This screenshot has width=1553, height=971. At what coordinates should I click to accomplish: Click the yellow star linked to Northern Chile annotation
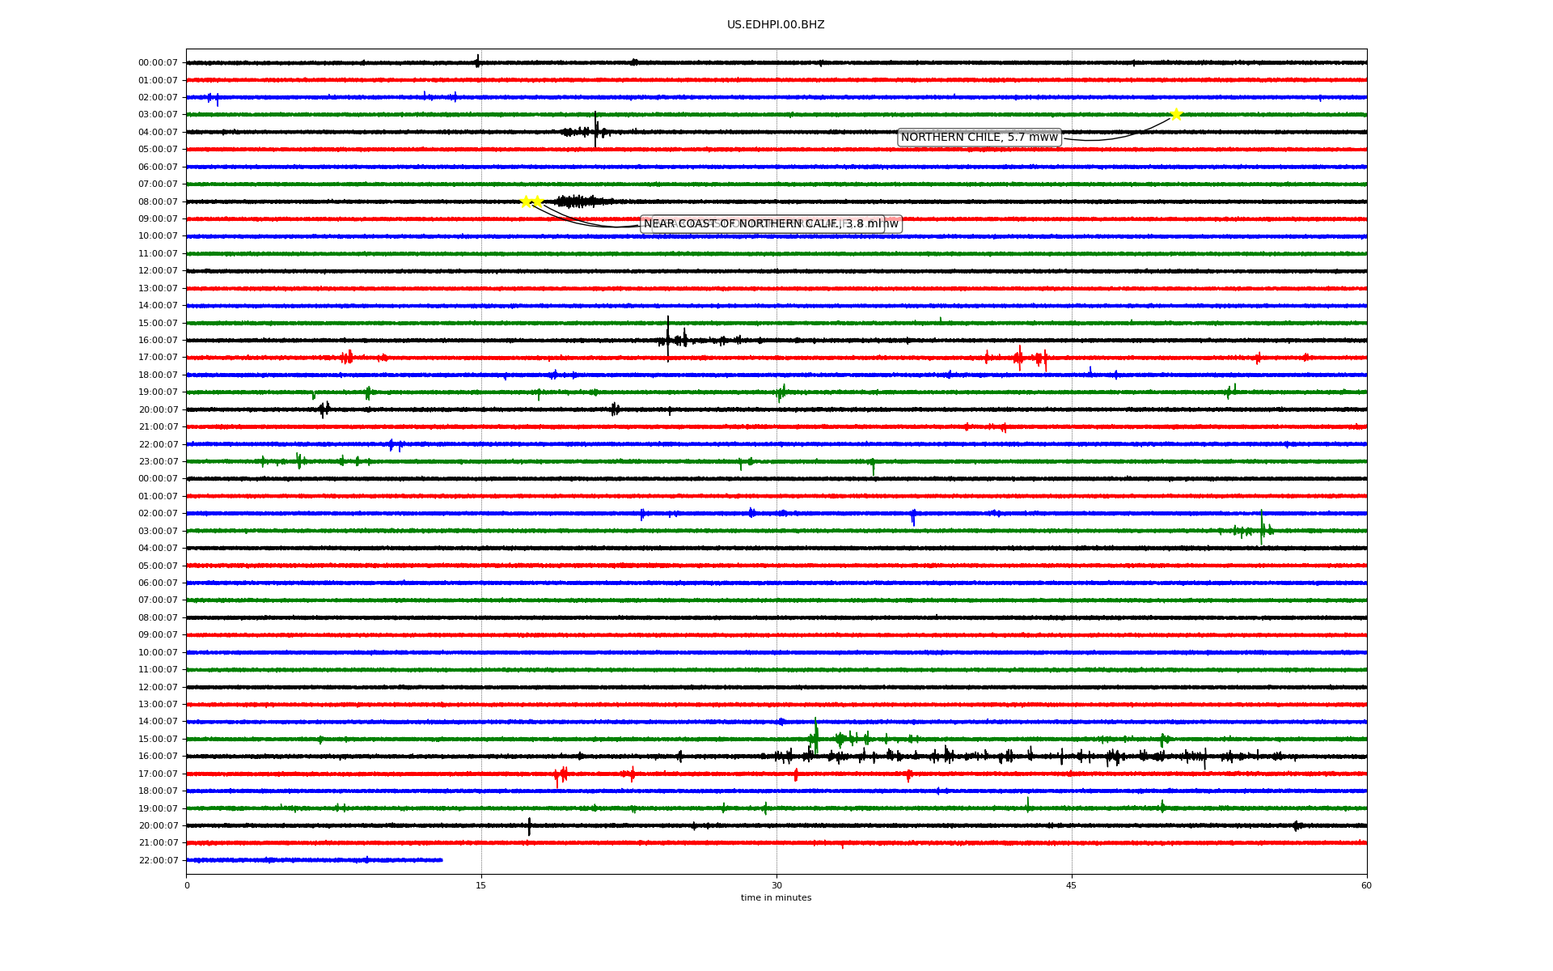(x=1176, y=114)
